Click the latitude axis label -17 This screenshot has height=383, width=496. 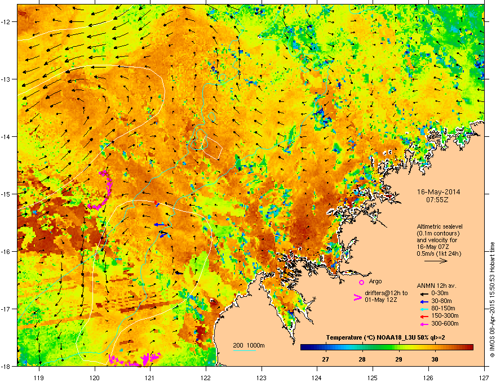(x=6, y=309)
